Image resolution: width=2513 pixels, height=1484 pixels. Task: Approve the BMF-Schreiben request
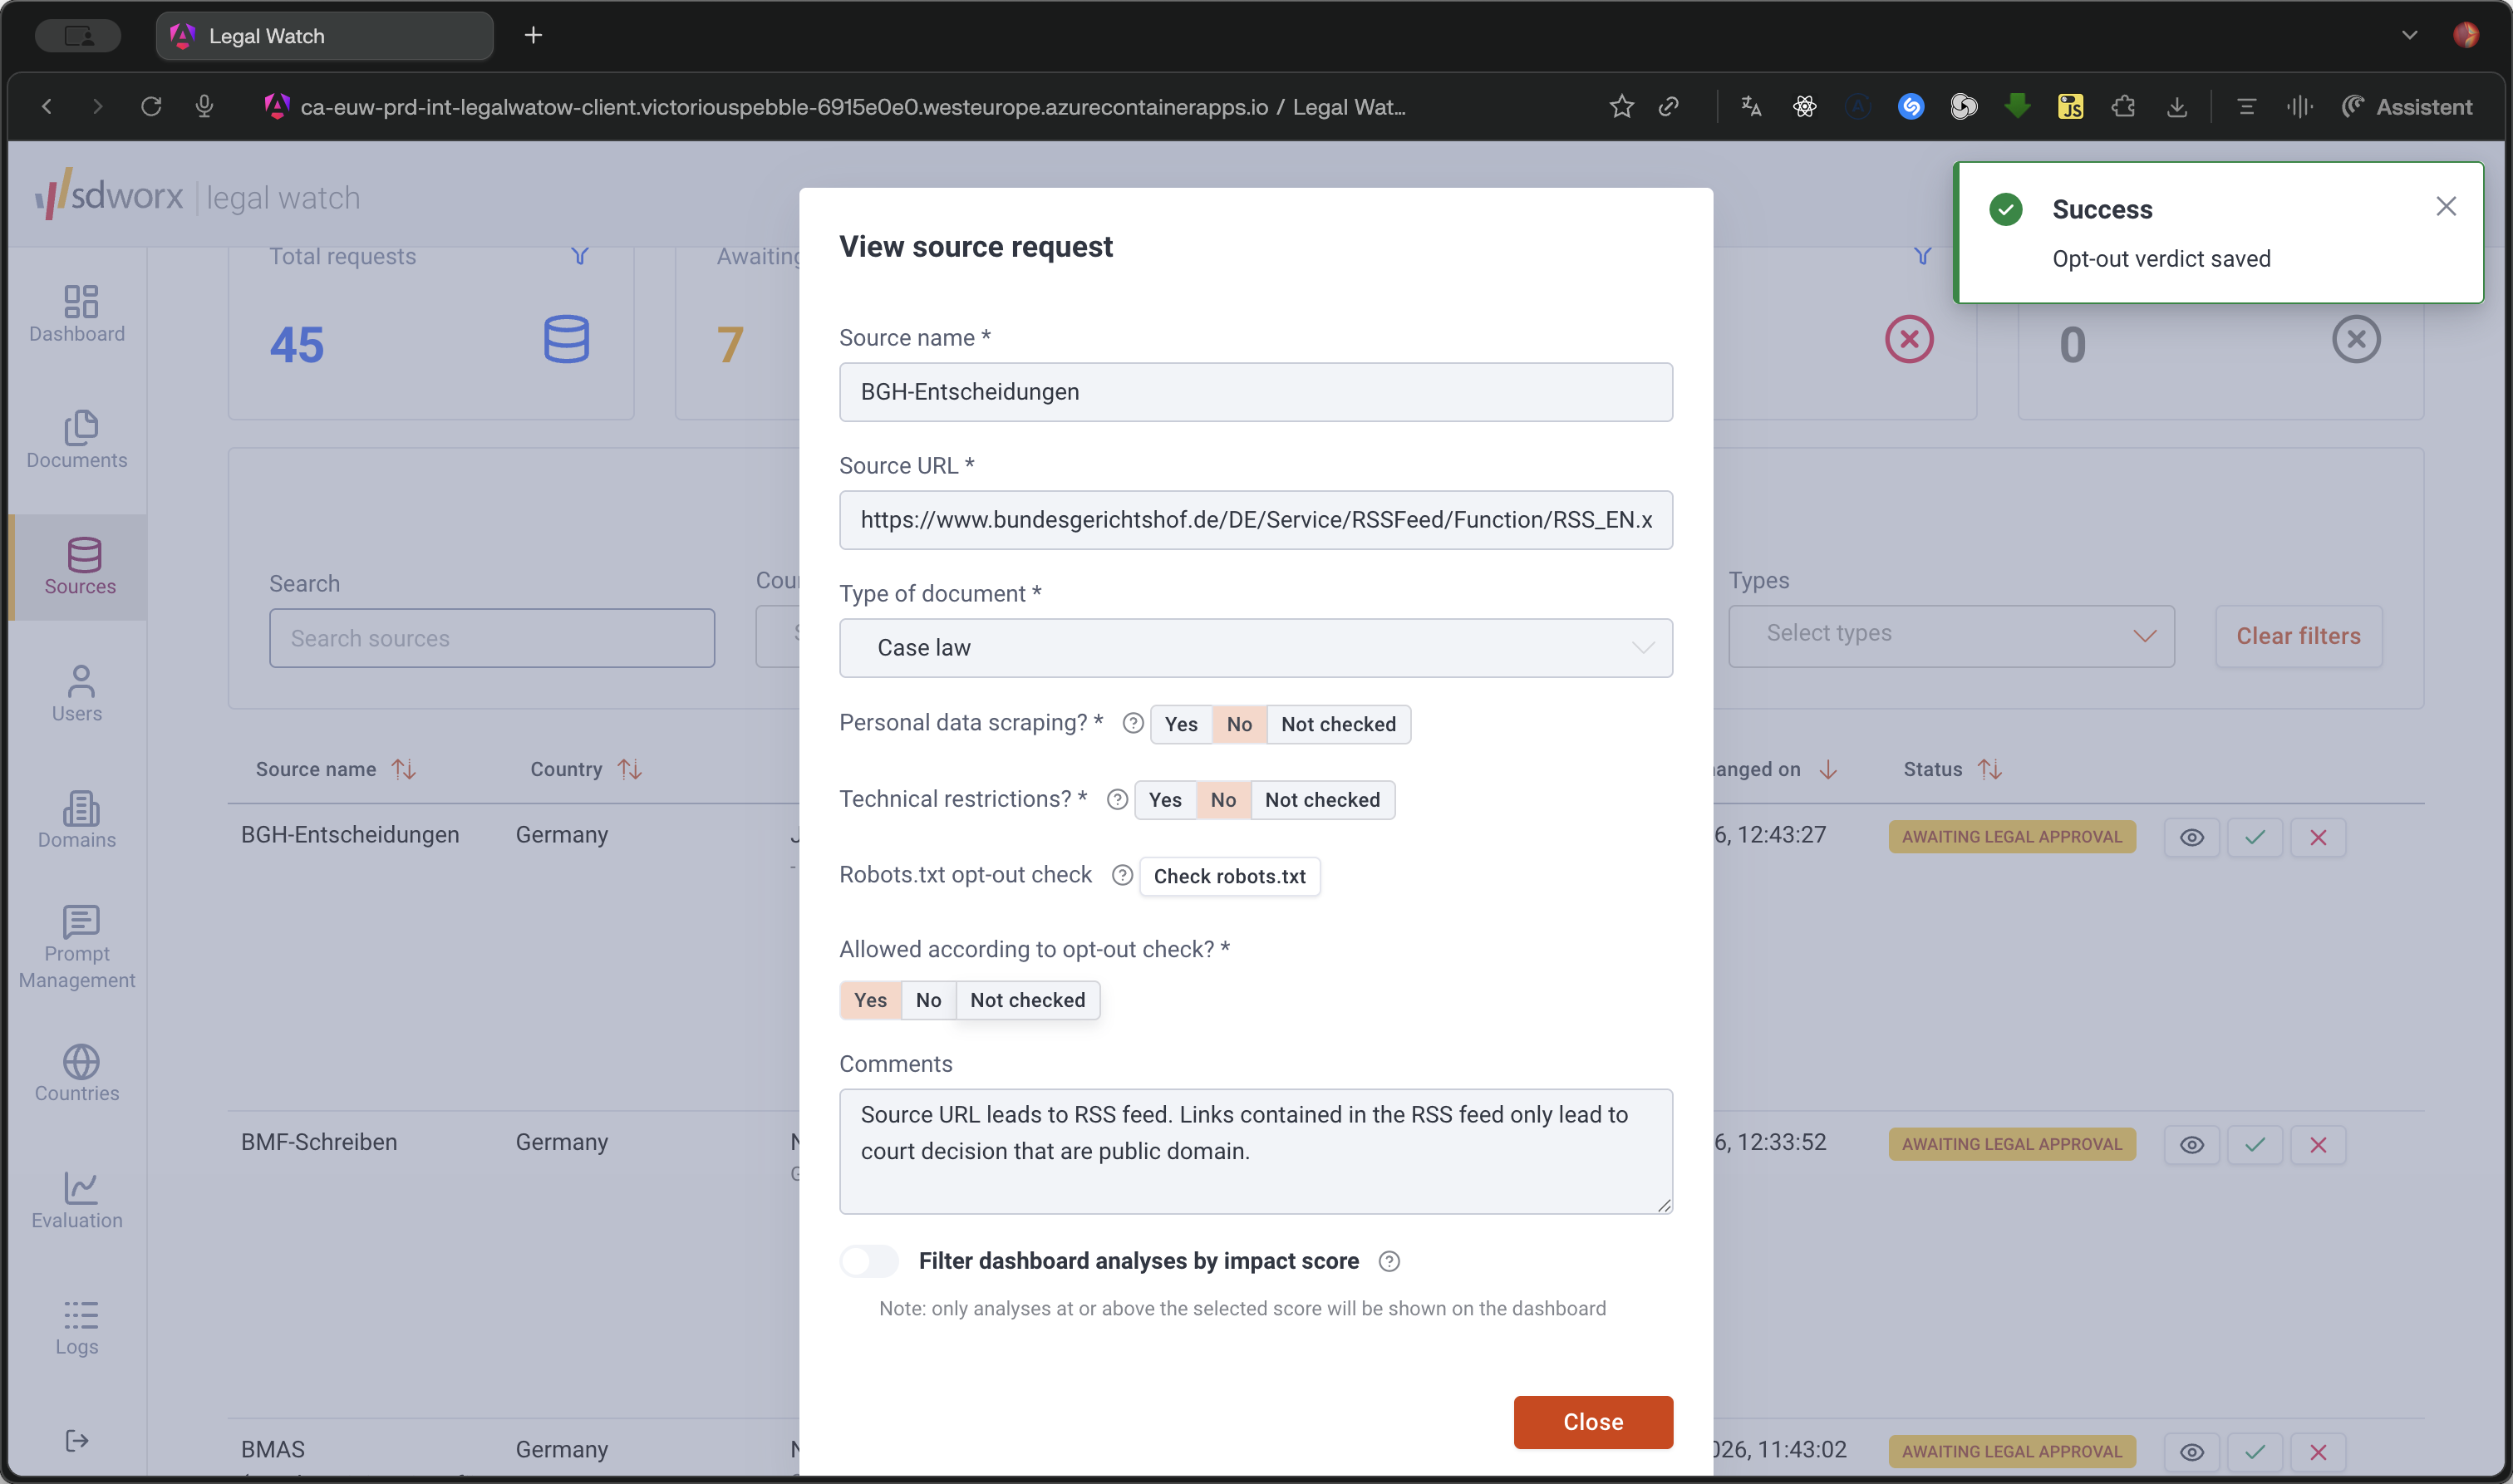(2254, 1144)
